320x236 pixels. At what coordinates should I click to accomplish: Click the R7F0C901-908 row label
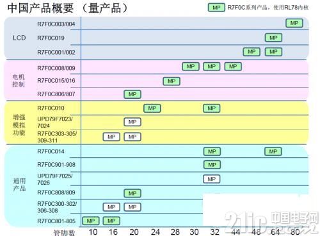(x=56, y=165)
